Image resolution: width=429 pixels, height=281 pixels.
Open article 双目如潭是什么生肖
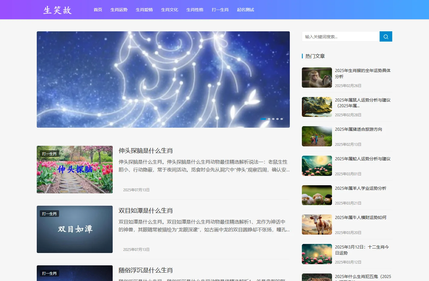pos(146,211)
